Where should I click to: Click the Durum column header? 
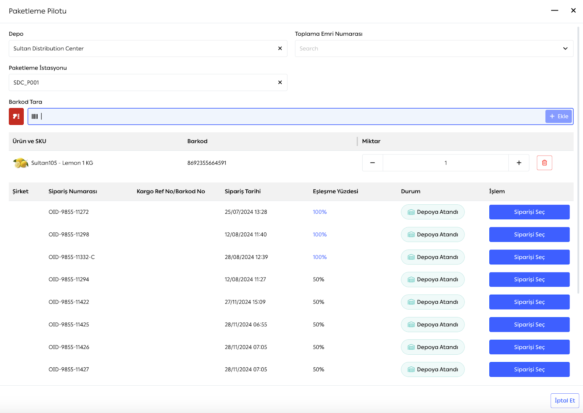click(411, 192)
